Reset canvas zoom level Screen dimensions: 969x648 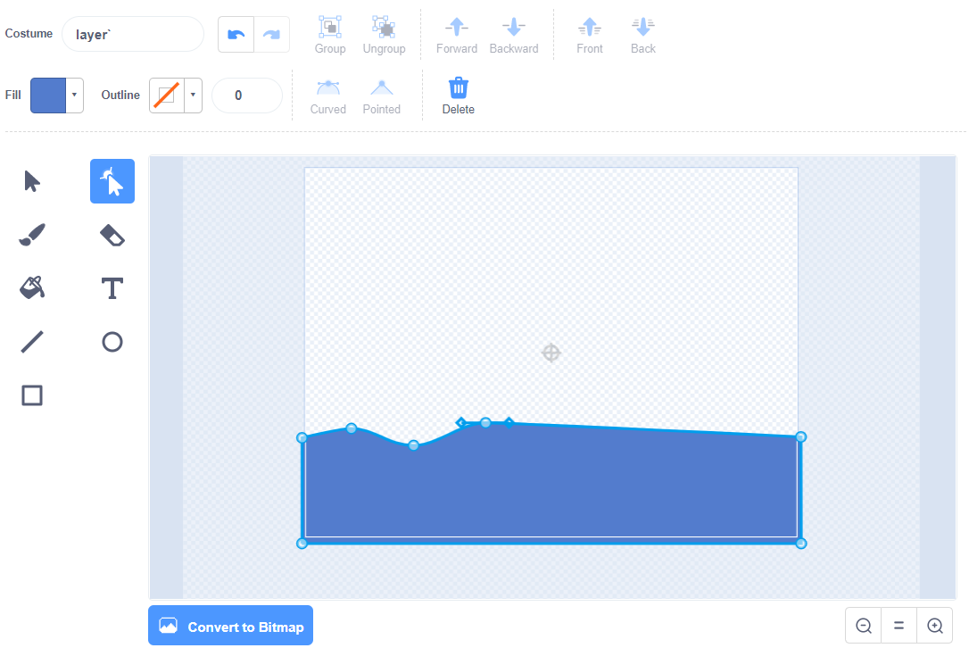(899, 626)
